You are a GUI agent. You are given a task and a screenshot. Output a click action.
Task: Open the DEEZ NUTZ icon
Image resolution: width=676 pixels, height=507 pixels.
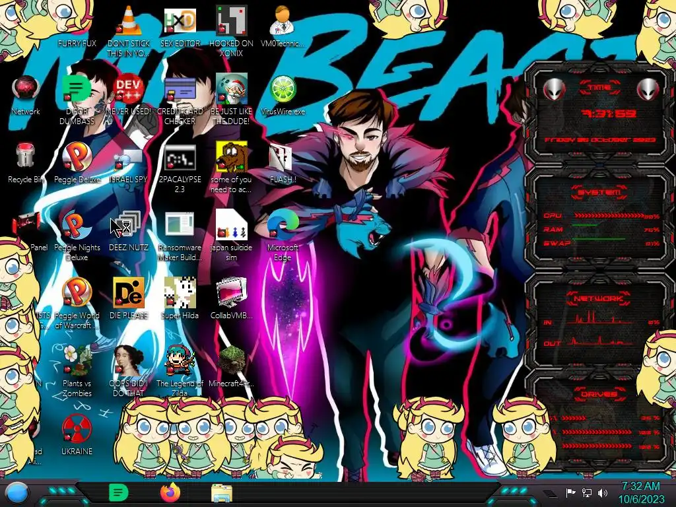[x=129, y=224]
